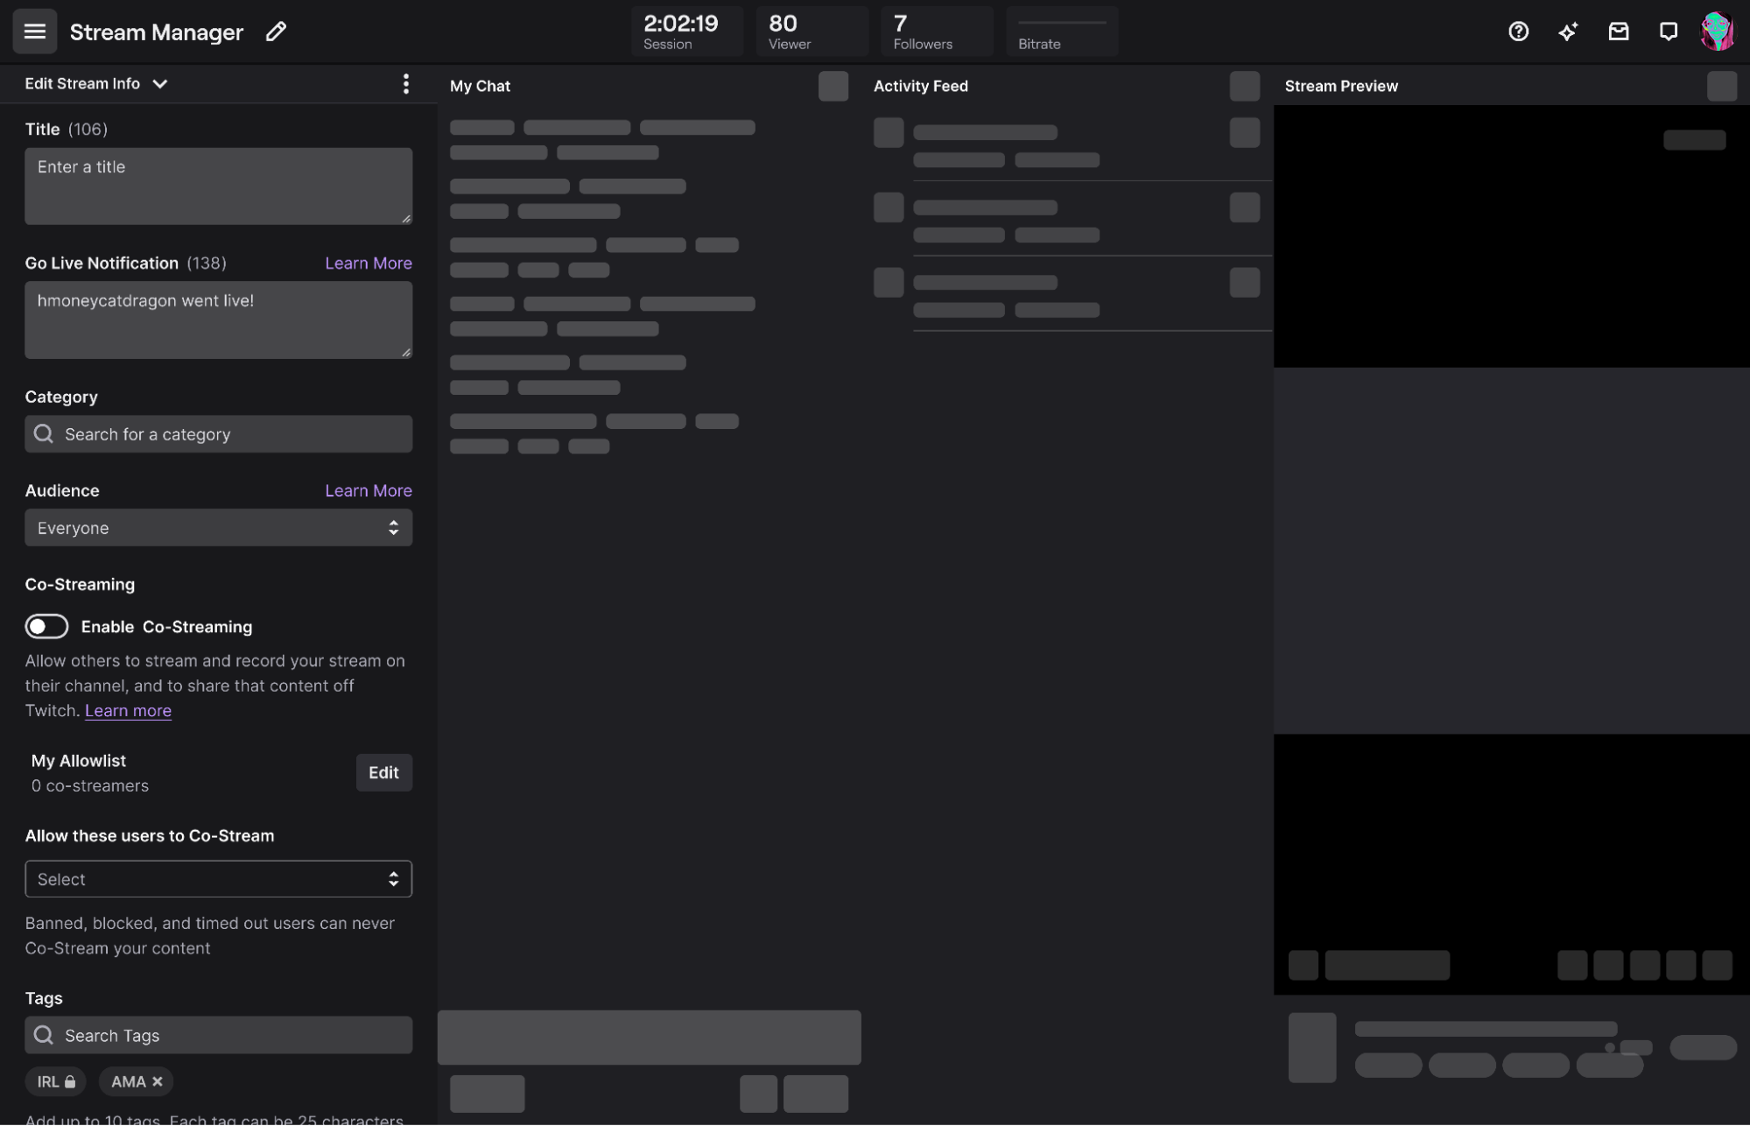Click the stream title input field
Viewport: 1750px width, 1126px height.
click(218, 186)
